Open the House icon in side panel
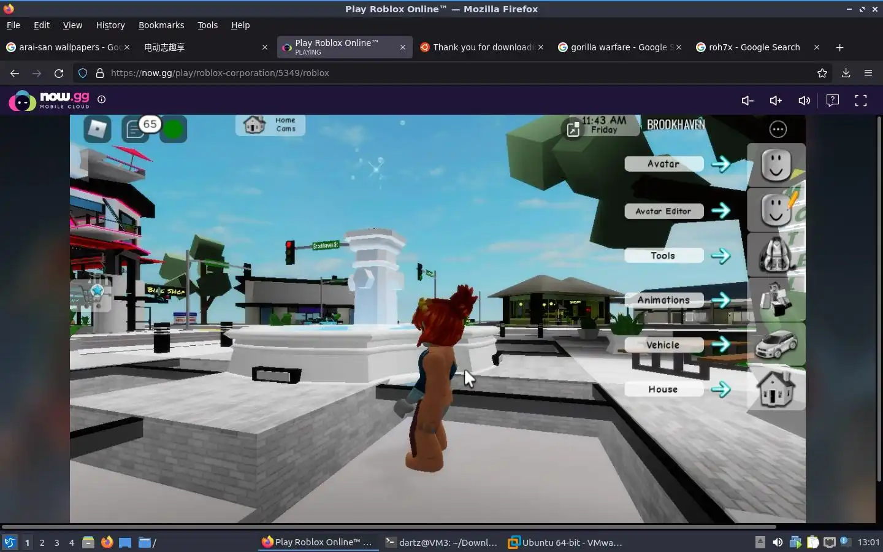 click(776, 389)
